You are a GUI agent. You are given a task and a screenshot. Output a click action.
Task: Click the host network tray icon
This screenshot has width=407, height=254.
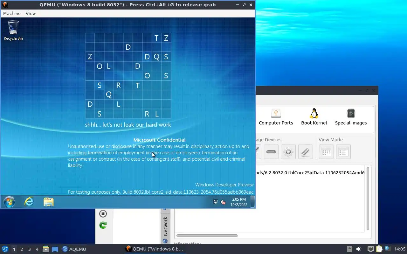(370, 249)
